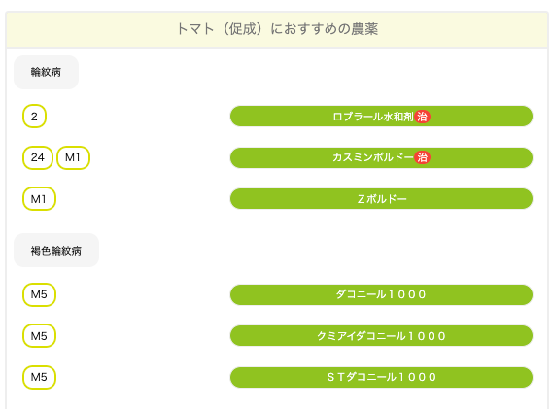Select M5 badge in ダコニール1000 row
This screenshot has width=553, height=409.
pyautogui.click(x=39, y=294)
